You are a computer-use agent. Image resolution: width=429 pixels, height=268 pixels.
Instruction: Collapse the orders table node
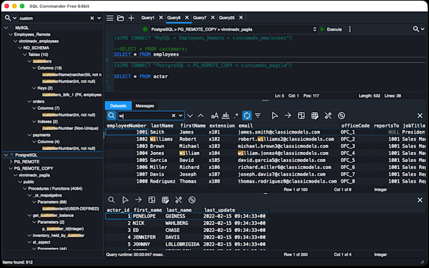pyautogui.click(x=30, y=102)
